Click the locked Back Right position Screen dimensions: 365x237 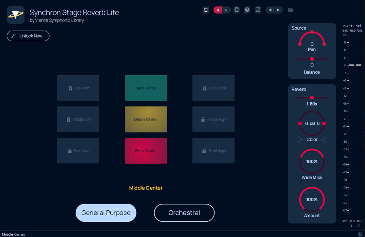214,88
